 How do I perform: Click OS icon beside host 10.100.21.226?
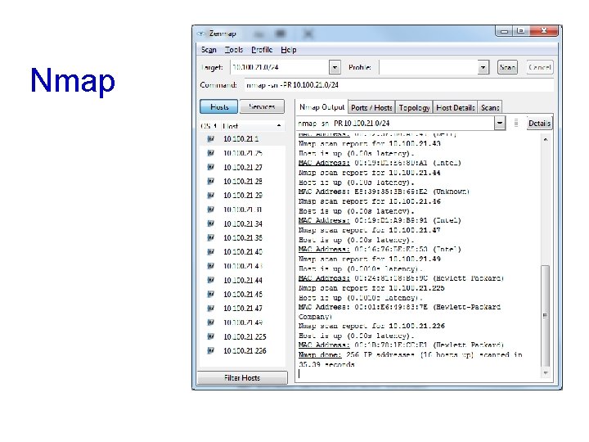coord(211,350)
